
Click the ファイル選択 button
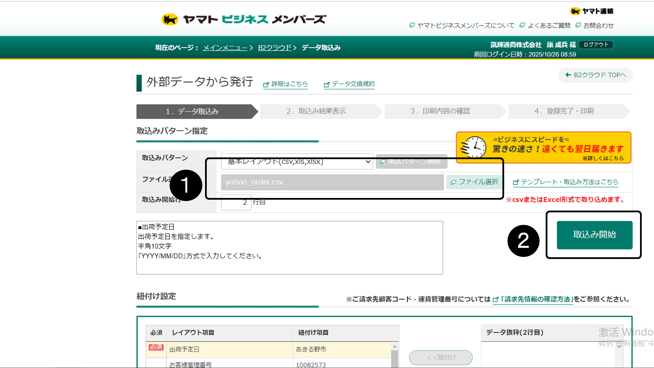point(474,182)
